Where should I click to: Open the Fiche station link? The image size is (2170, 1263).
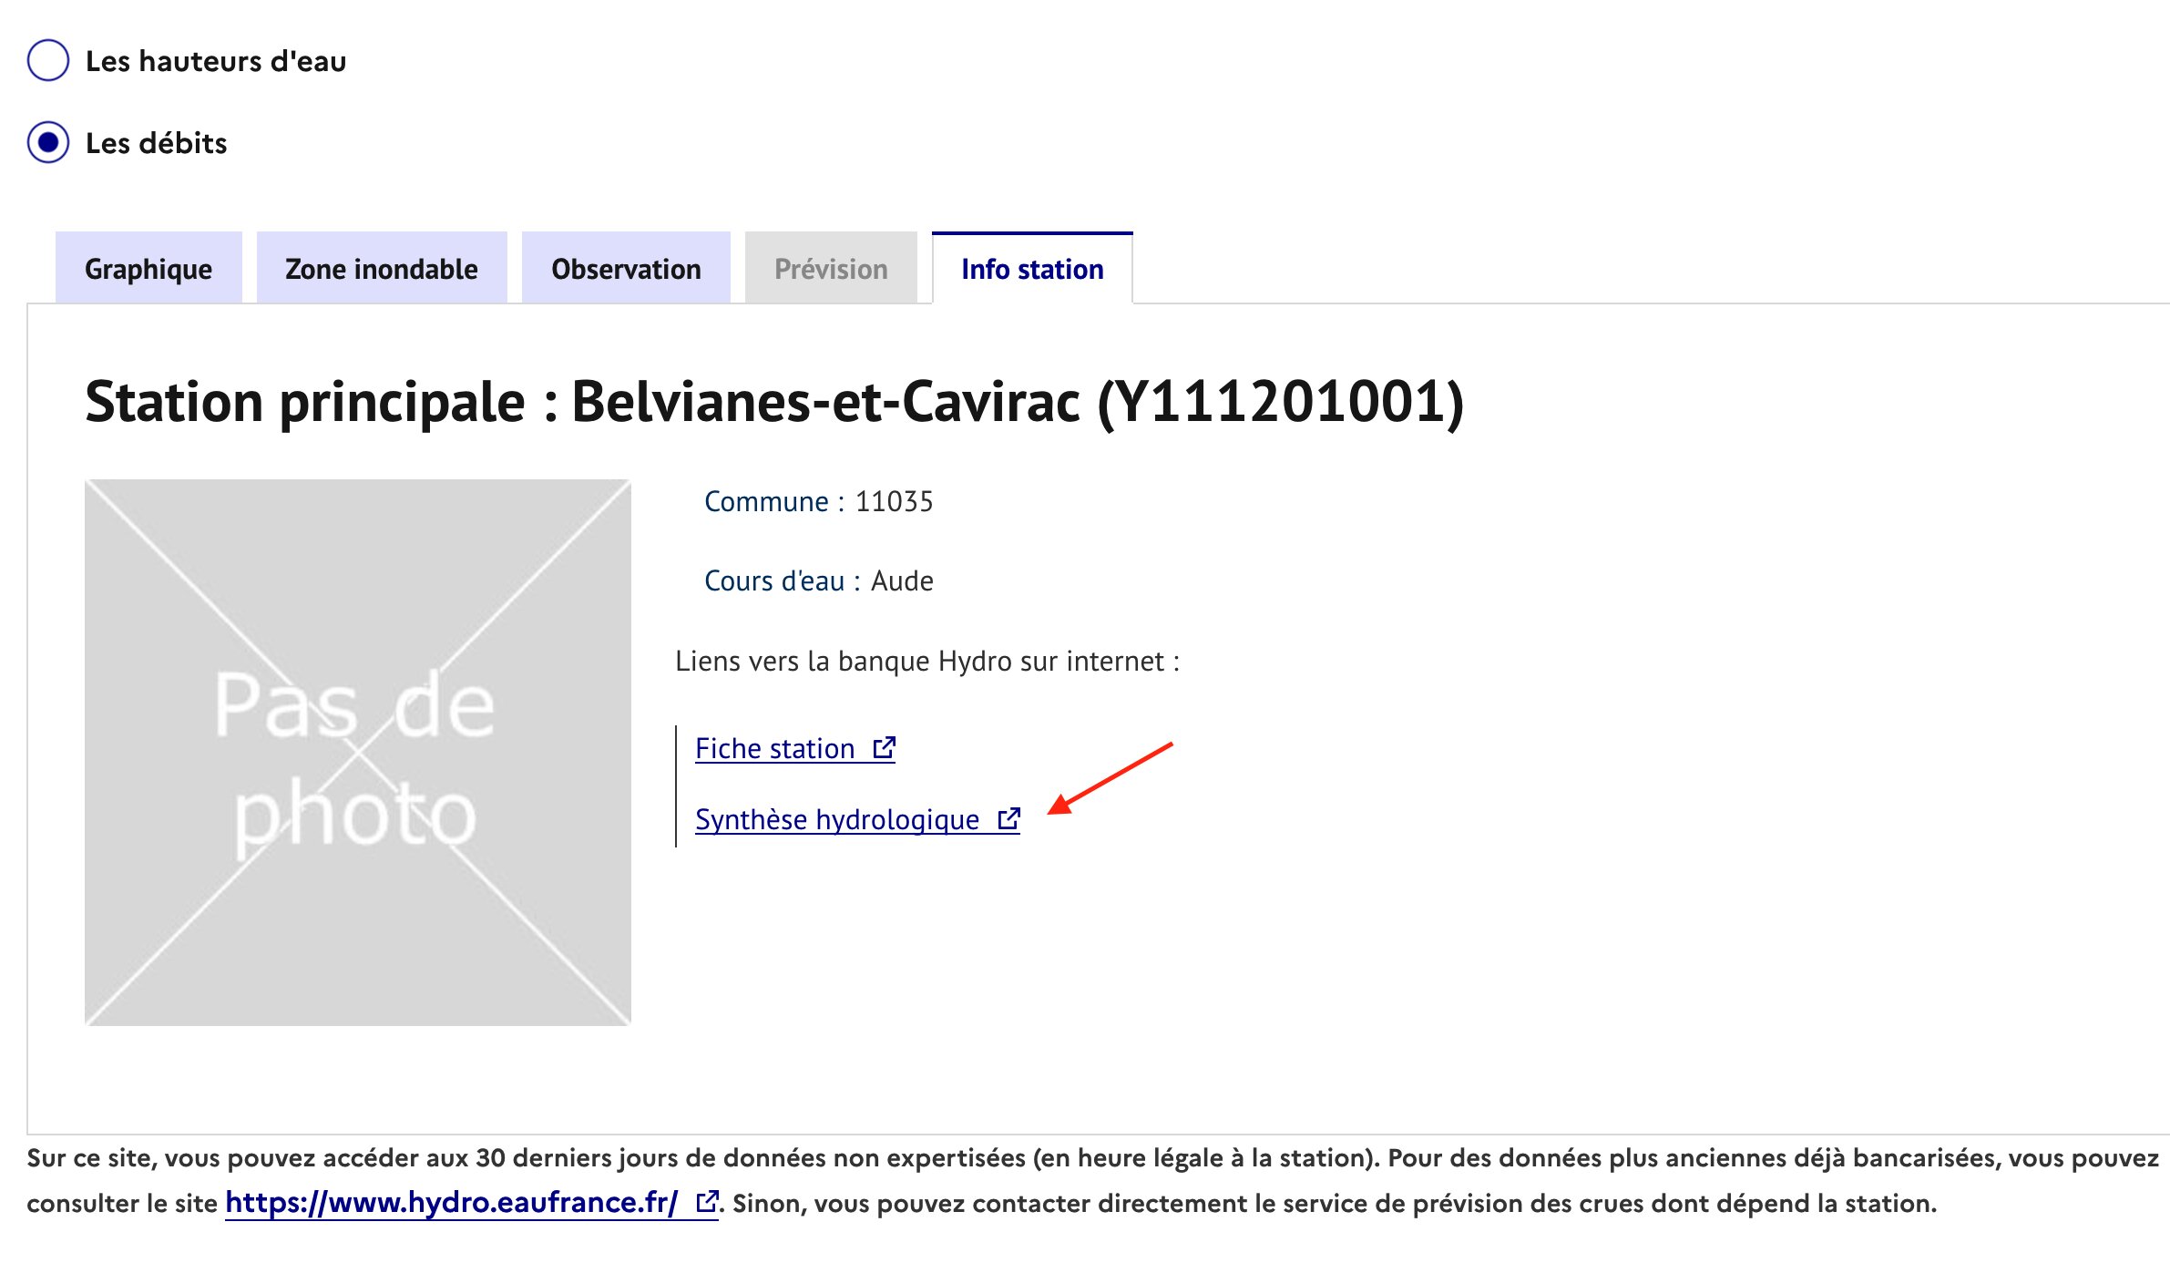coord(774,748)
